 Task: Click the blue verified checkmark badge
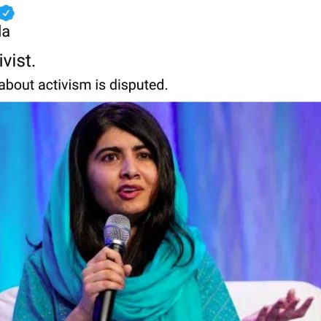pyautogui.click(x=7, y=12)
